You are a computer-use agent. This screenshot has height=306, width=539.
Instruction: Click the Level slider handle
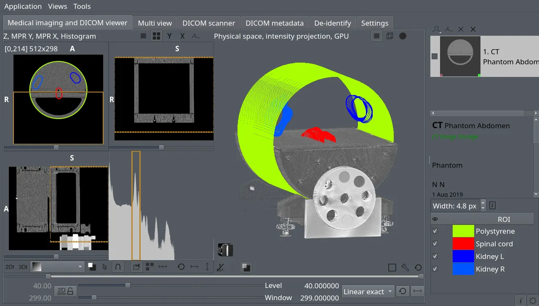(128, 285)
